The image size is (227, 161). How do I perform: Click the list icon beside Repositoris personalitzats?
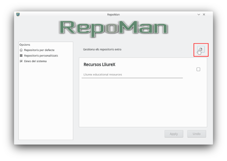coord(21,56)
